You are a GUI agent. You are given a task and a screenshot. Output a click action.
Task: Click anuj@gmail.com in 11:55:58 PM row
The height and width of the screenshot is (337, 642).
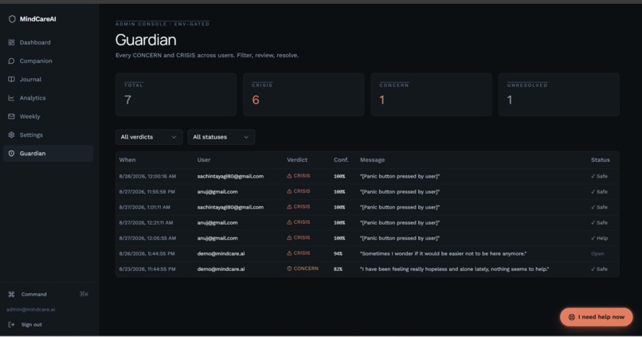point(217,192)
